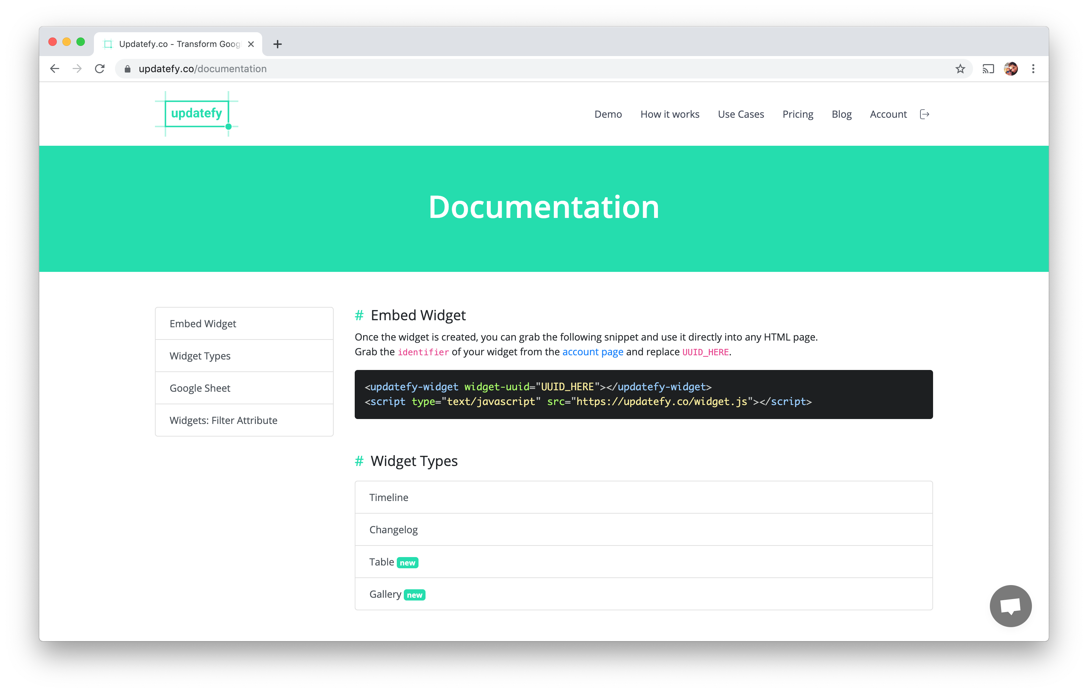Open Chrome three-dot menu

pos(1033,69)
